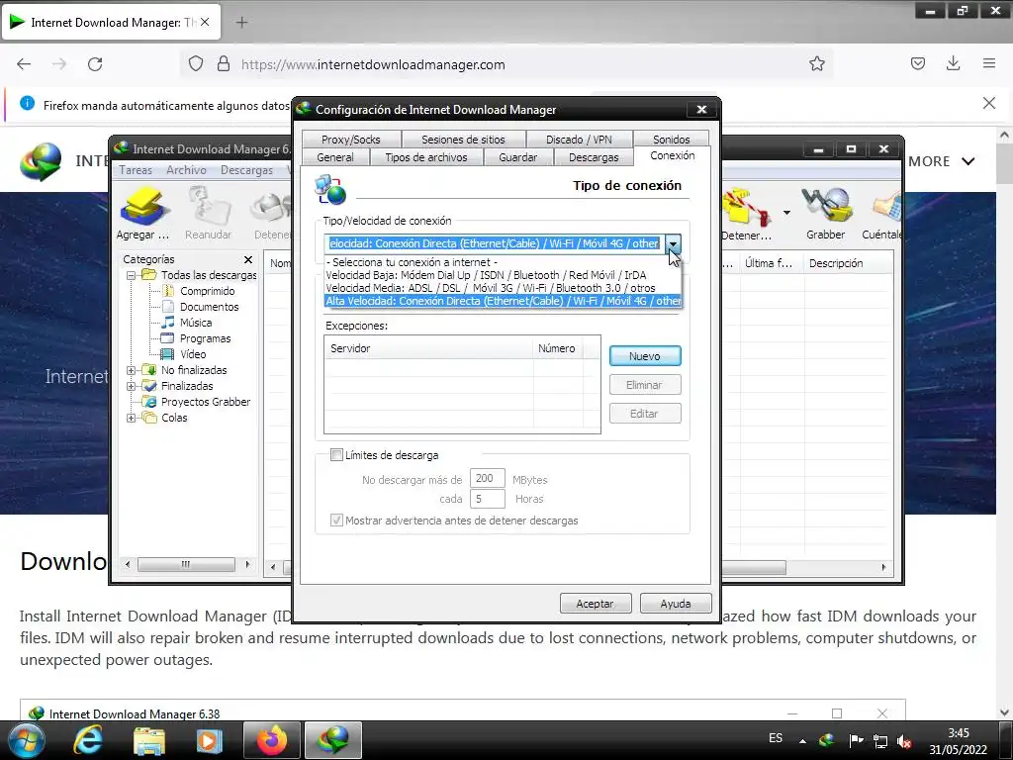Click the categories panel horizontal scrollbar
The image size is (1013, 760).
point(186,565)
